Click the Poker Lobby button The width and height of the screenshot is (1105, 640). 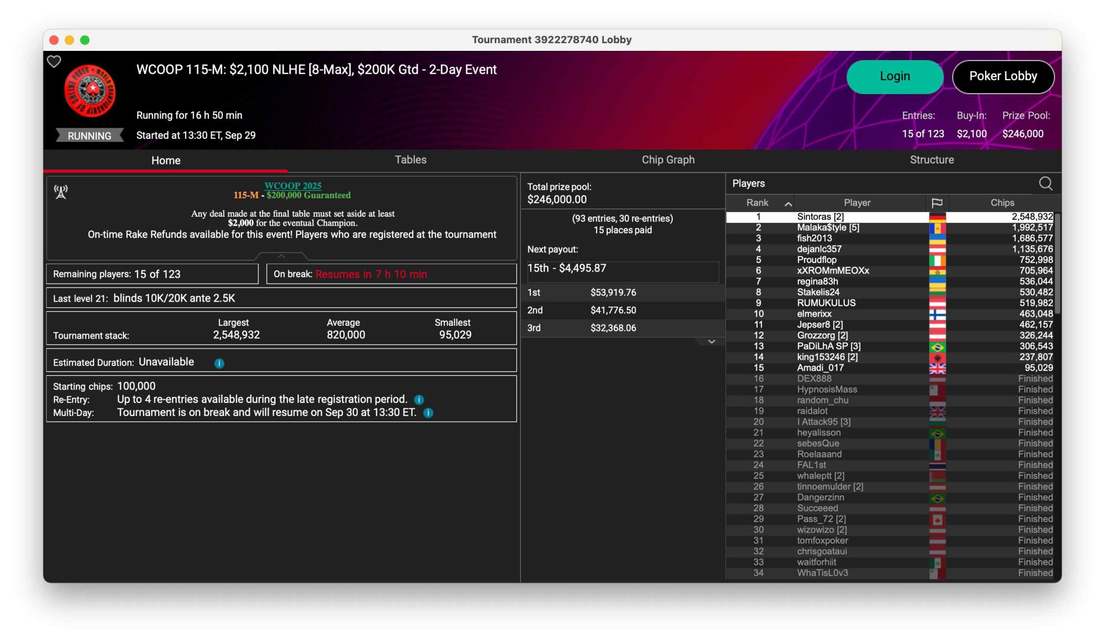pos(1003,76)
